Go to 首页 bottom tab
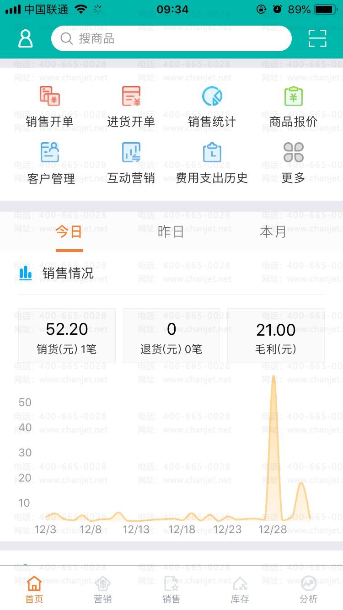This screenshot has height=610, width=343. pos(34,589)
